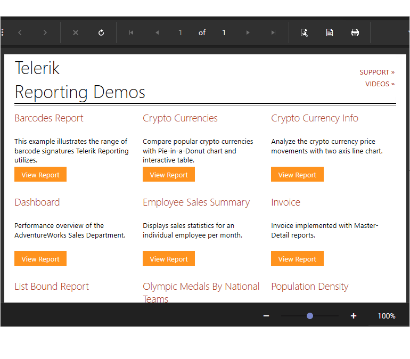Click the zoom slider handle
The height and width of the screenshot is (359, 410).
[x=310, y=316]
